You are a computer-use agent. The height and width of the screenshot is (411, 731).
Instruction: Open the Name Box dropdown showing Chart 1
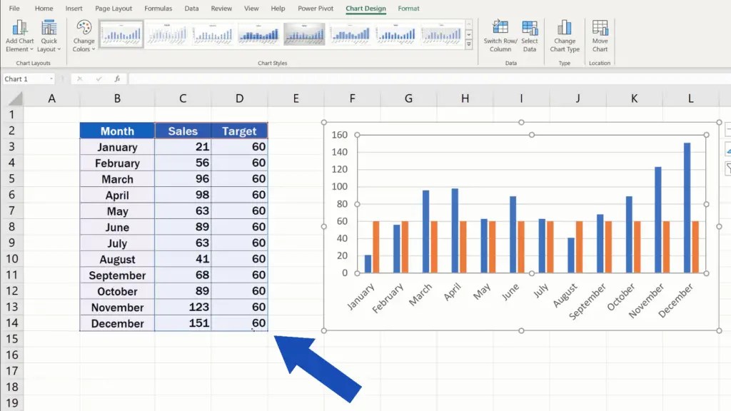click(x=51, y=78)
